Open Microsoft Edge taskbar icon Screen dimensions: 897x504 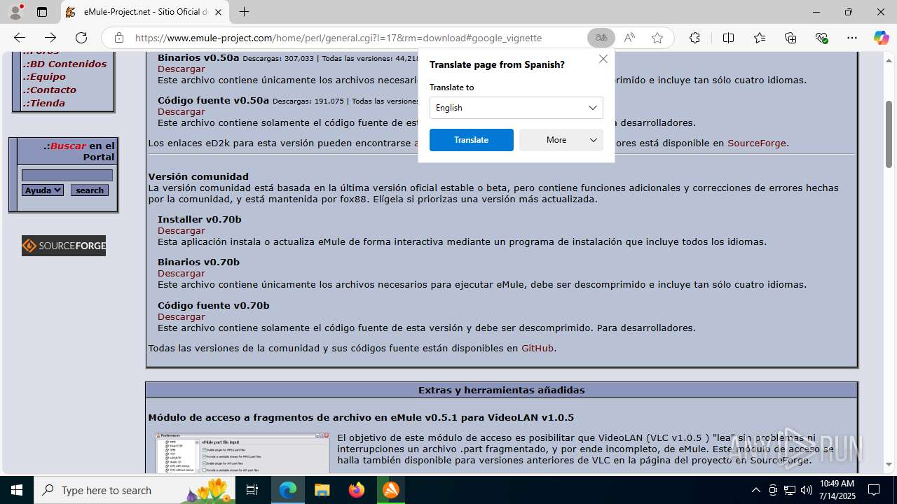coord(288,490)
